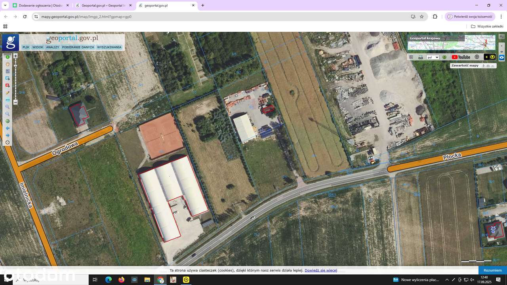This screenshot has width=507, height=285.
Task: Click the zoom slider plus button
Action: pos(15,56)
